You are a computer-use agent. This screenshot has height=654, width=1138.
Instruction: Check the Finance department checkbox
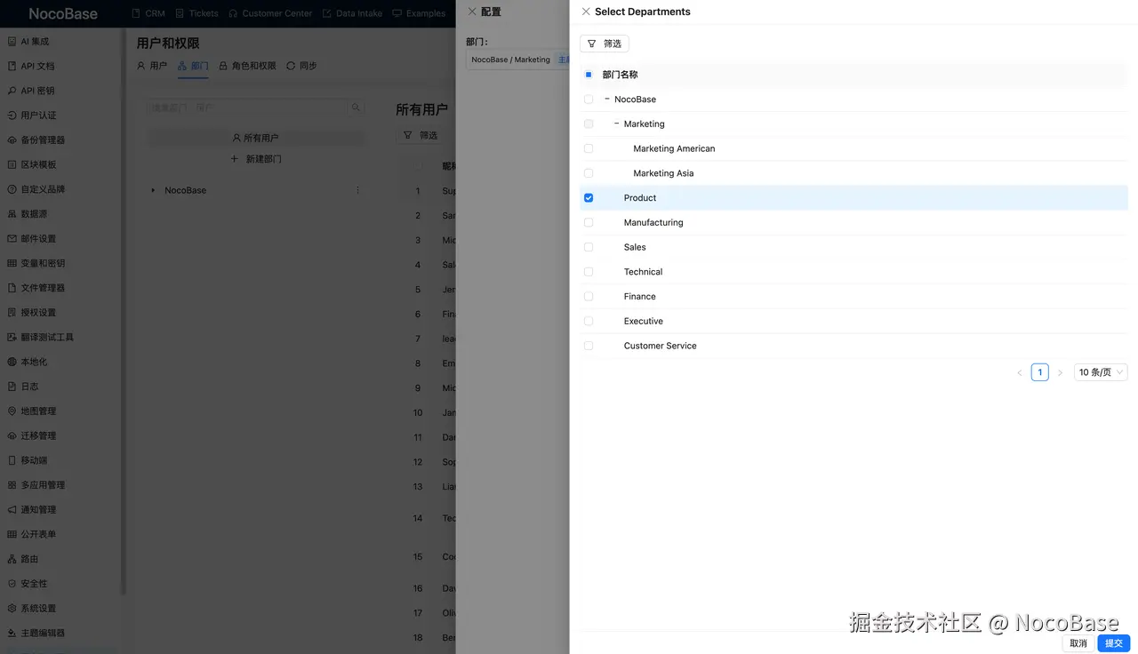click(x=588, y=296)
